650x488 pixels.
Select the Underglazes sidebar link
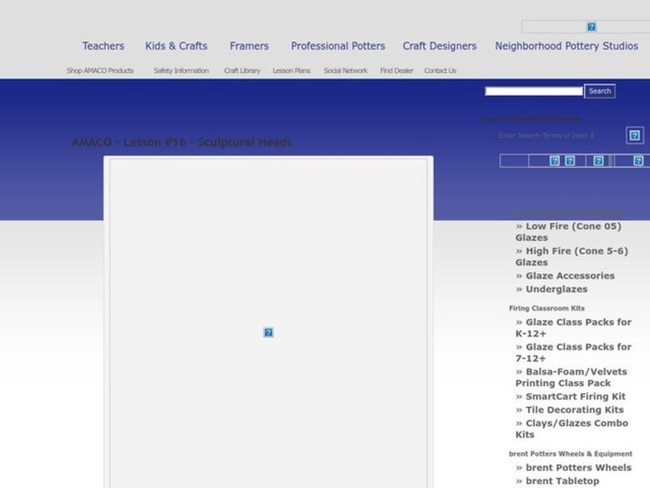coord(556,289)
